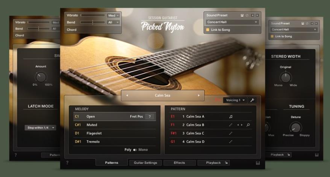The width and height of the screenshot is (330, 177).
Task: Open the Voicing 1 dropdown
Action: [x=235, y=100]
